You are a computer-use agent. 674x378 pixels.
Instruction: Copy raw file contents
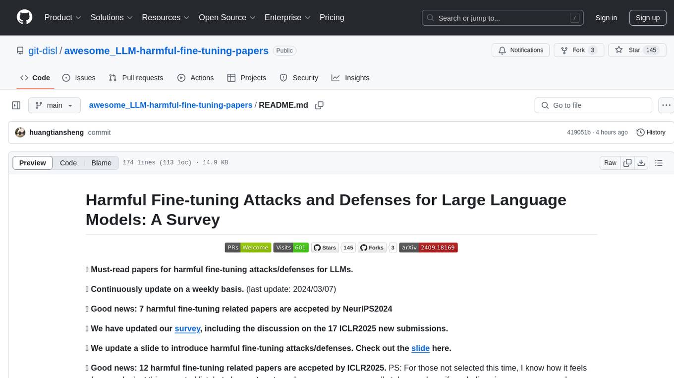click(628, 163)
